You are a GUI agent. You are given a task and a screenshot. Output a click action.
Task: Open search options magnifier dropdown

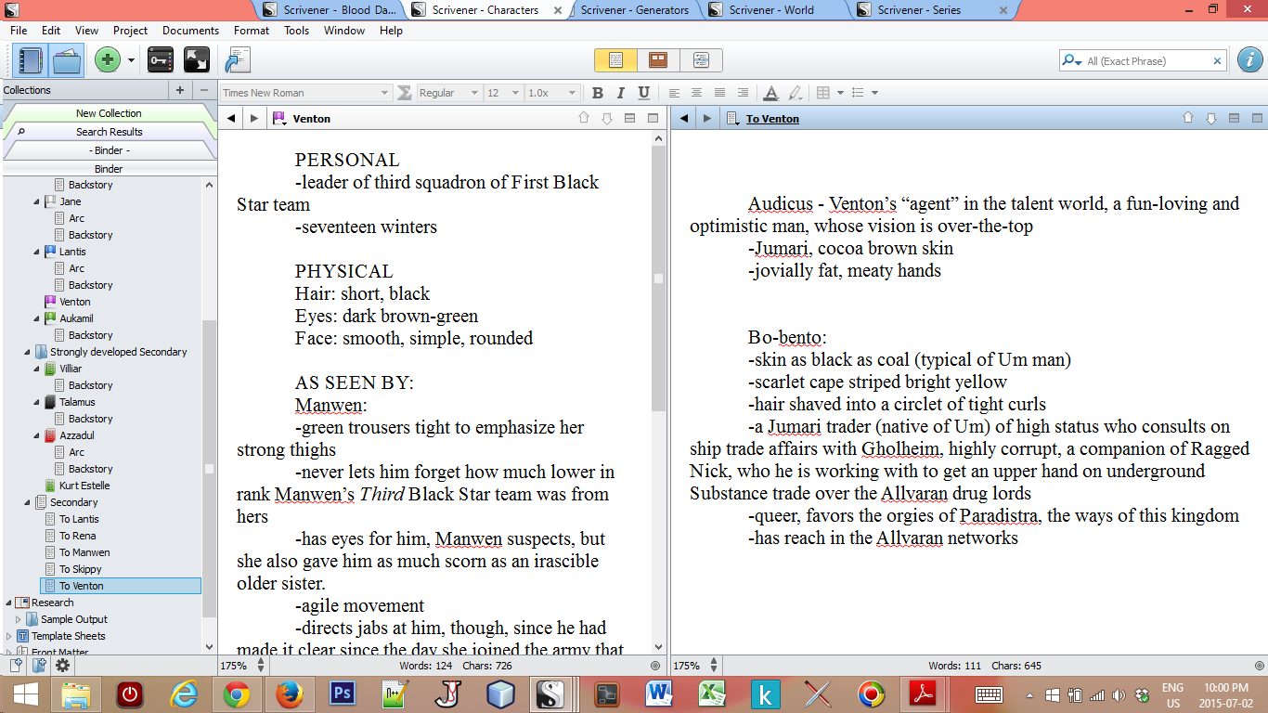coord(1072,61)
